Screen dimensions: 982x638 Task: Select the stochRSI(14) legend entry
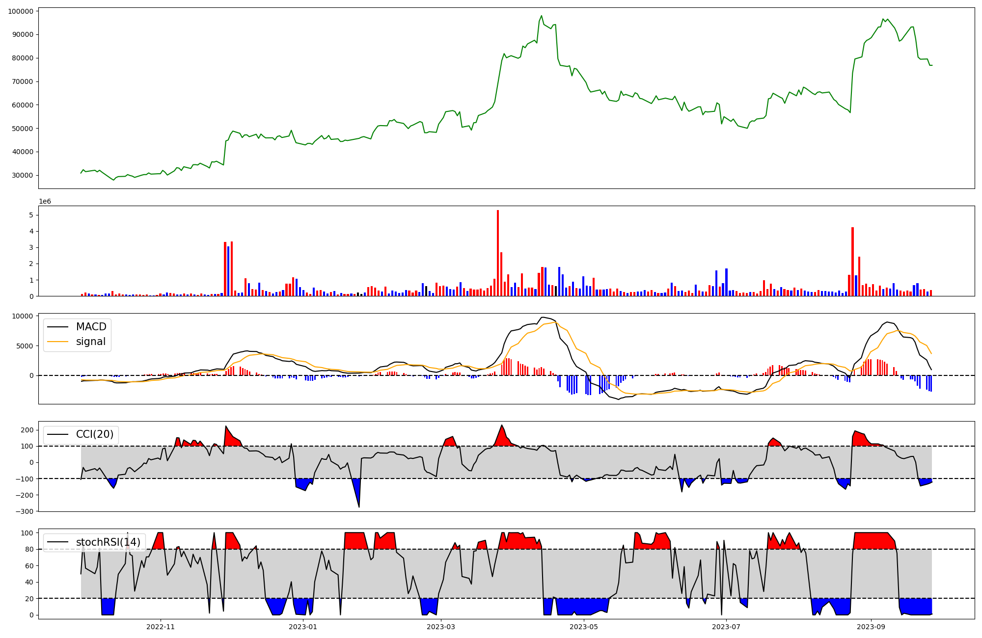point(108,542)
